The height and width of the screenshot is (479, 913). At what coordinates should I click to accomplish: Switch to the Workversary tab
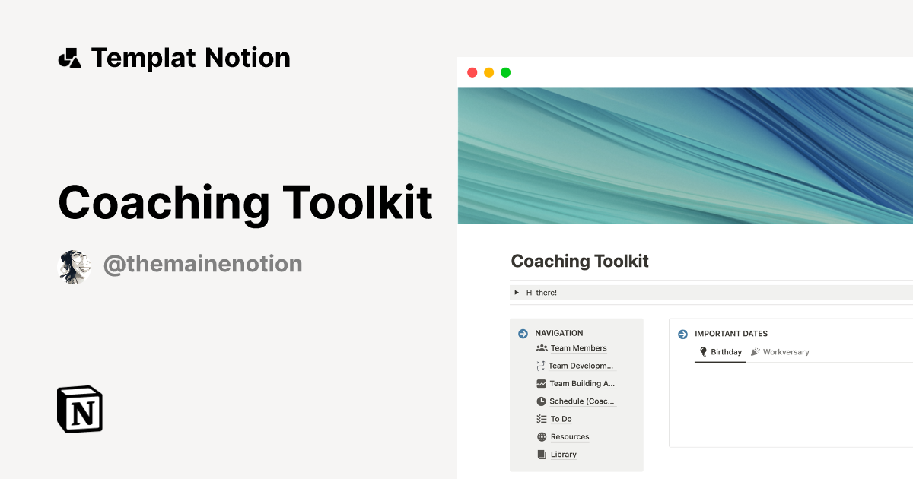[x=786, y=351]
